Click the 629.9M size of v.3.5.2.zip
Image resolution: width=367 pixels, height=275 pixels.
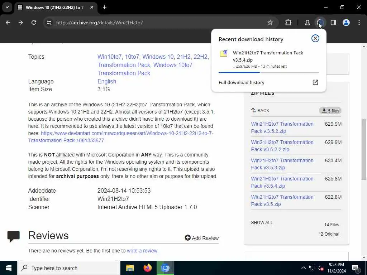coord(333,124)
